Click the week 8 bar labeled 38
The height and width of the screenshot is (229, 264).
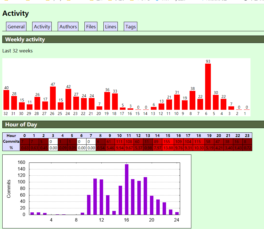192,100
